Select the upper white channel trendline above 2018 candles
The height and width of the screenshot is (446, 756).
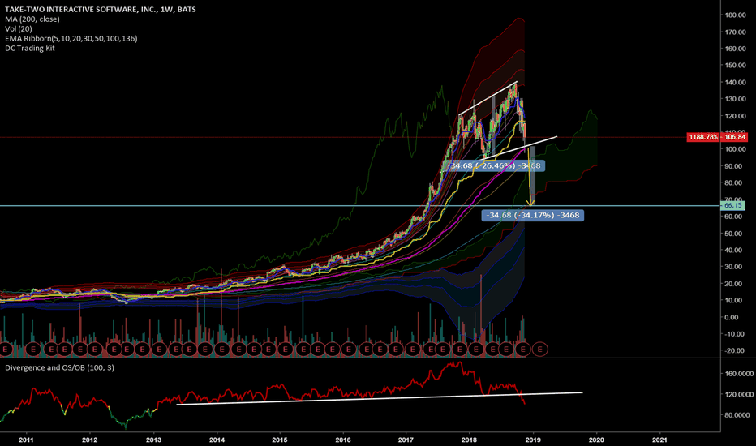[488, 98]
